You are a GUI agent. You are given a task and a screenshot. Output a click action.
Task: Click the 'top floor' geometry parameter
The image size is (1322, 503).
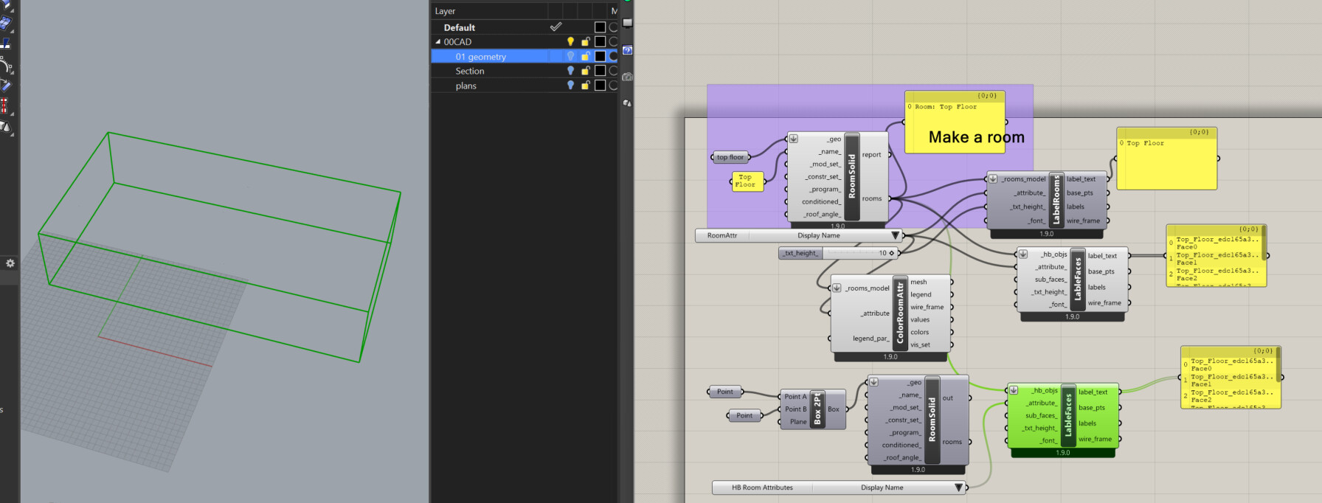(x=730, y=157)
